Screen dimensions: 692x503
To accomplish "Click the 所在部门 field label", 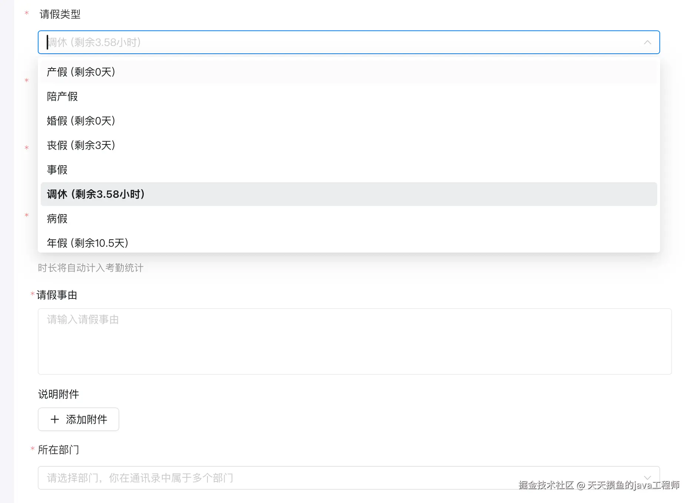I will coord(58,450).
